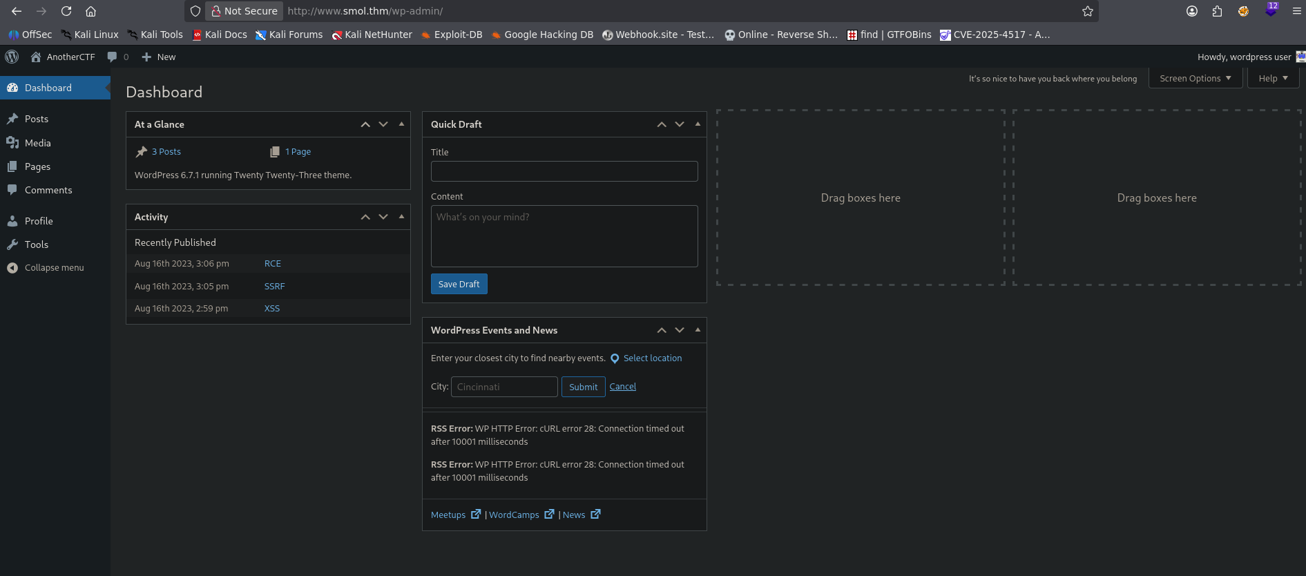Collapse the admin sidebar menu
This screenshot has height=576, width=1306.
54,268
